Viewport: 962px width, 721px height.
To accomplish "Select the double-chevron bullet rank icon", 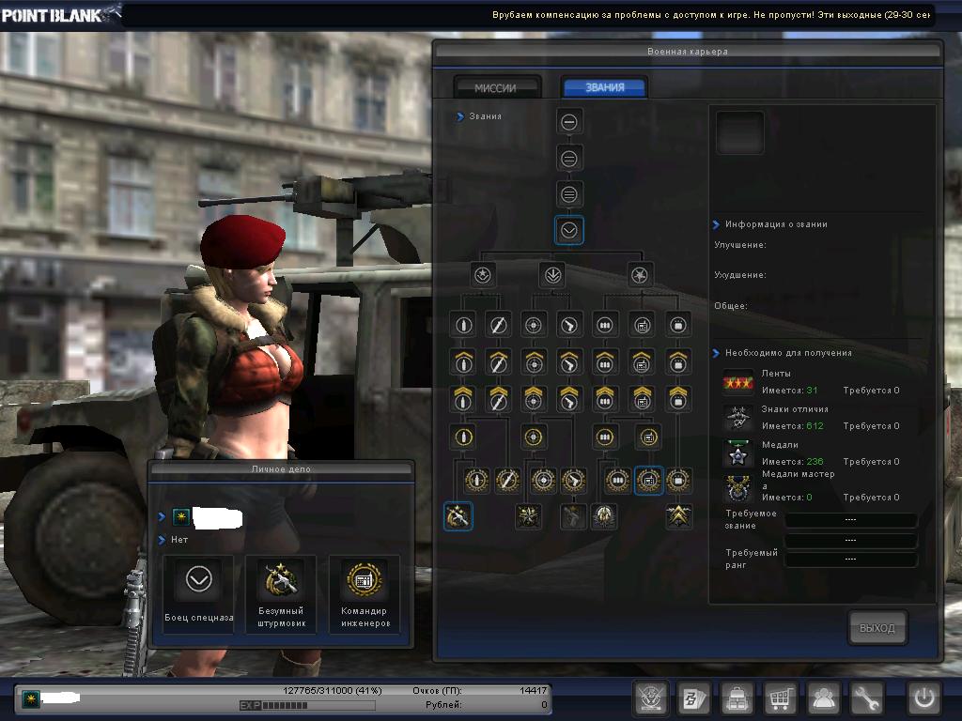I will point(463,399).
